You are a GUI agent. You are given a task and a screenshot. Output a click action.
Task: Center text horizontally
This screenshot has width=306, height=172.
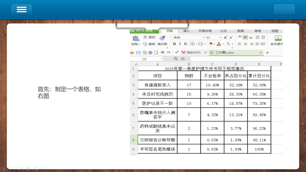pos(245,44)
